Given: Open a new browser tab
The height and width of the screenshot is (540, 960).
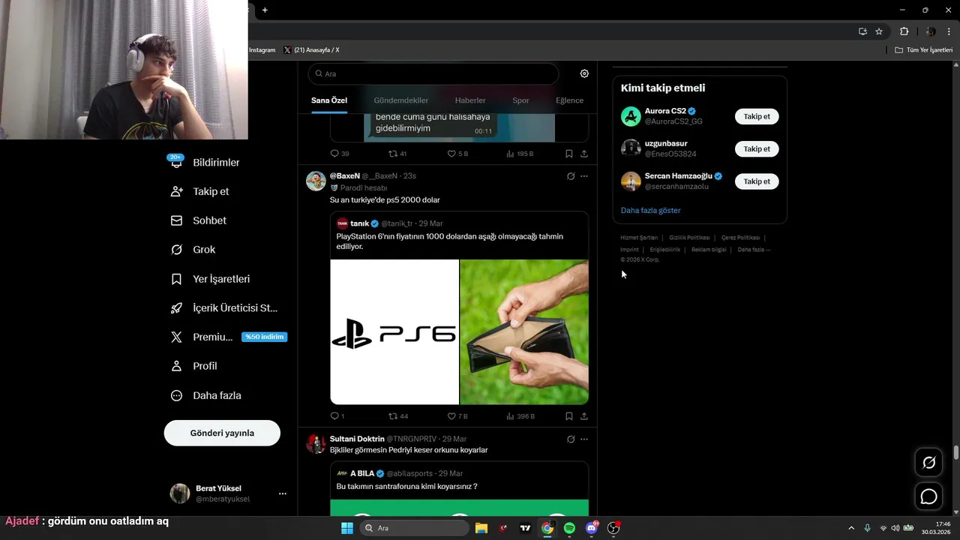Looking at the screenshot, I should (265, 10).
